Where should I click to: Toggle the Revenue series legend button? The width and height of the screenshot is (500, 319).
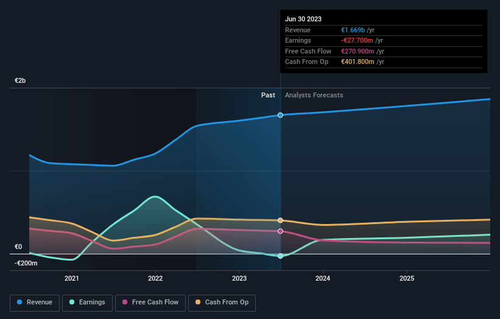[35, 303]
